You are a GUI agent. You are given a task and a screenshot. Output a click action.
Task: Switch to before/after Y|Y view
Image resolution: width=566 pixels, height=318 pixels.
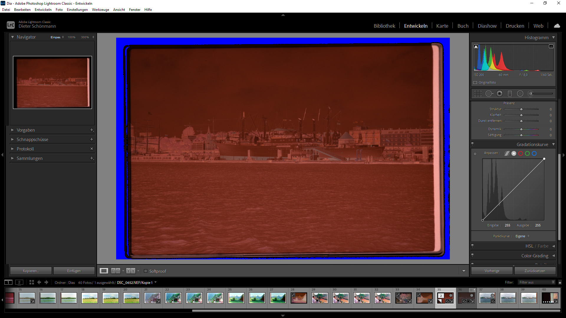[x=131, y=271]
